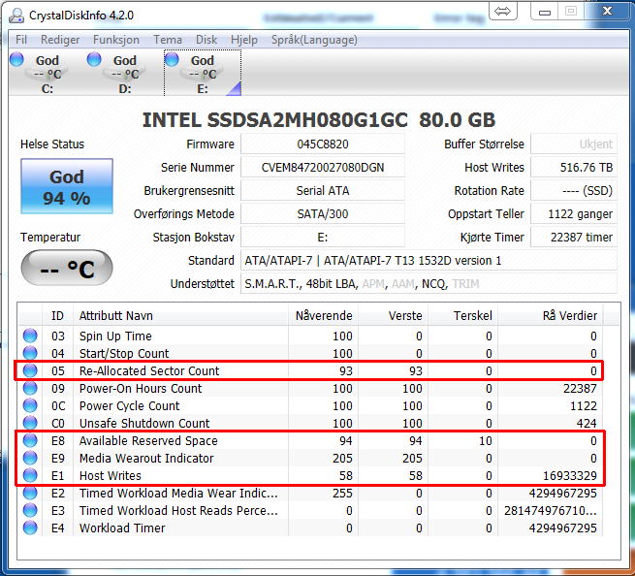
Task: Select the Spin Up Time row
Action: click(x=310, y=336)
